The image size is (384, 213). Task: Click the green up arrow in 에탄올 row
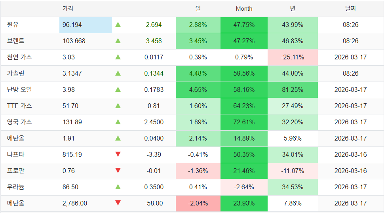pyautogui.click(x=118, y=138)
